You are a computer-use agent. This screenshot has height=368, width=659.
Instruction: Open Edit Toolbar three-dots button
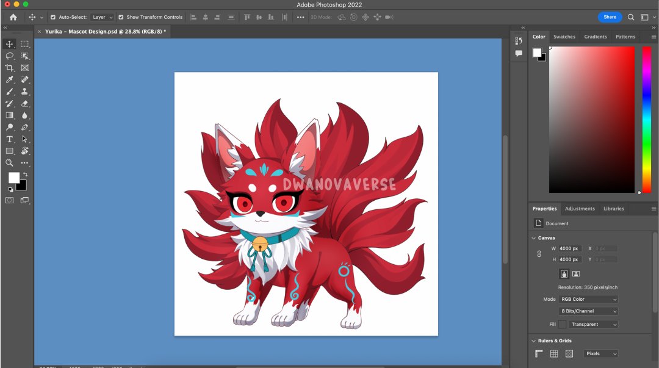point(25,163)
